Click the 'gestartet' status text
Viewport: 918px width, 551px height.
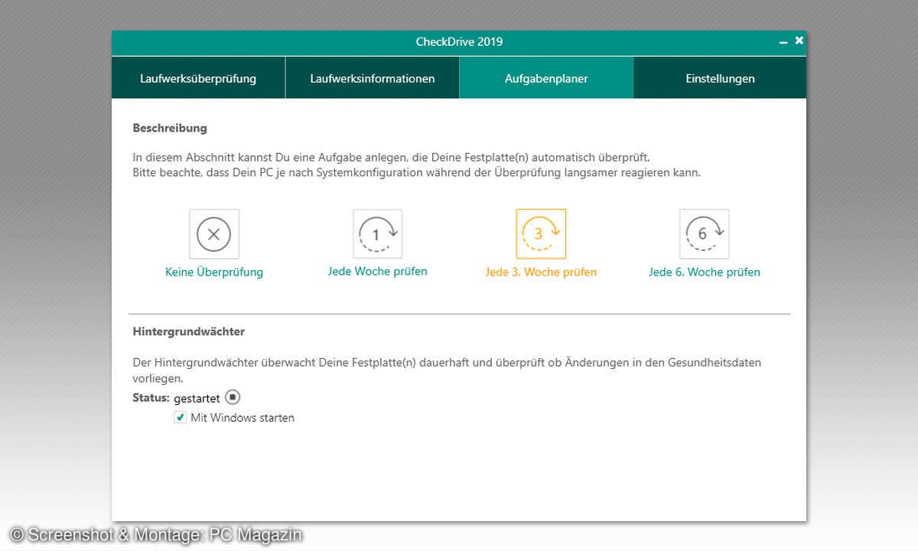coord(197,399)
